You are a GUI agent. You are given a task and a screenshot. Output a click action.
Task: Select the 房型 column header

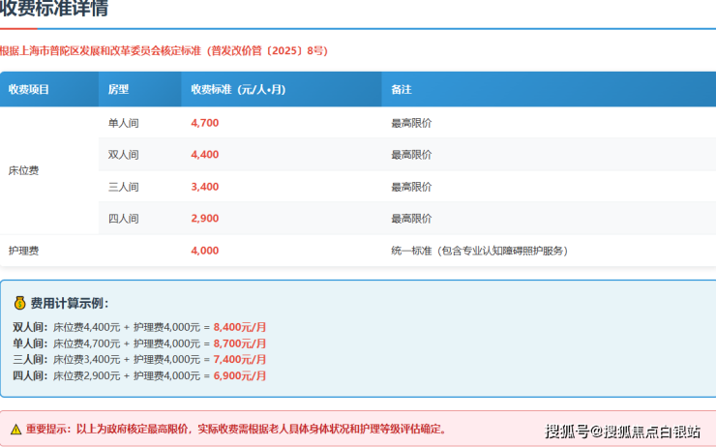119,89
